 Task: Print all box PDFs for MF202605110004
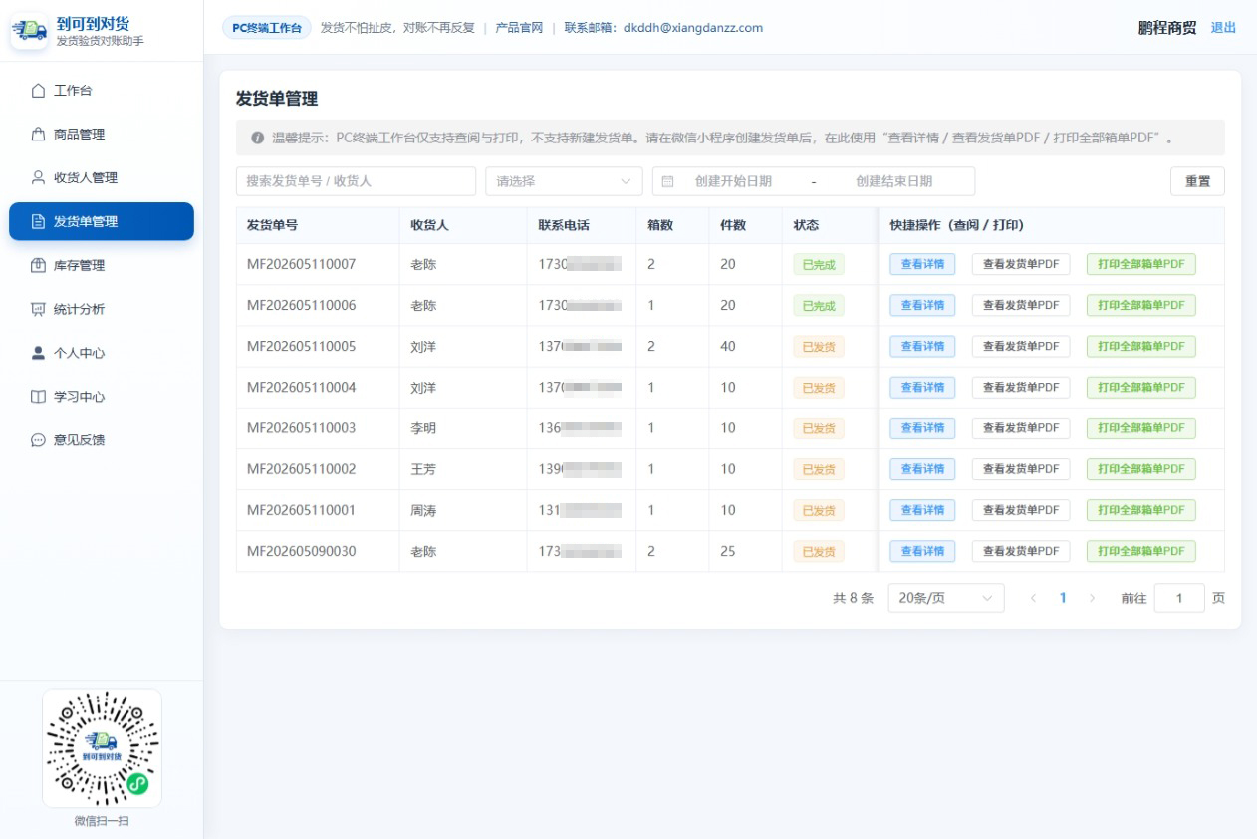click(1141, 387)
